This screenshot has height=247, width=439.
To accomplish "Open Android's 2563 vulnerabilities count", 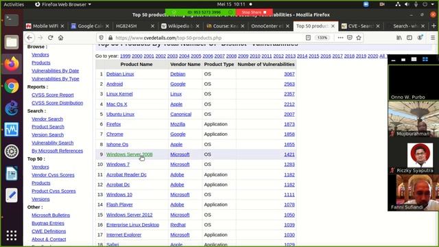I will (289, 84).
